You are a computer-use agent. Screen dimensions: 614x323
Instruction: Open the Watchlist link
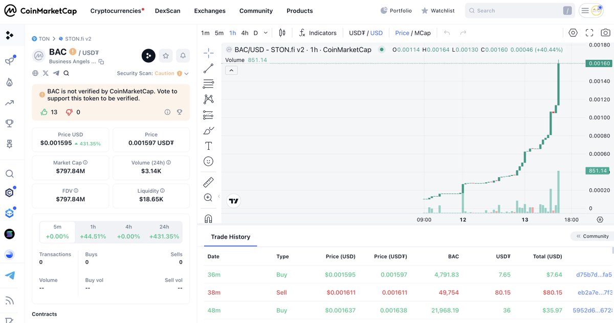438,11
